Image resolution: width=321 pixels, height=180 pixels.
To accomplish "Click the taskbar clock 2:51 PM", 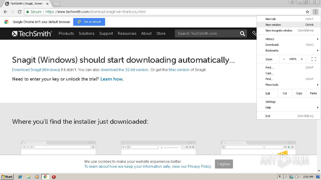I will coord(308,177).
